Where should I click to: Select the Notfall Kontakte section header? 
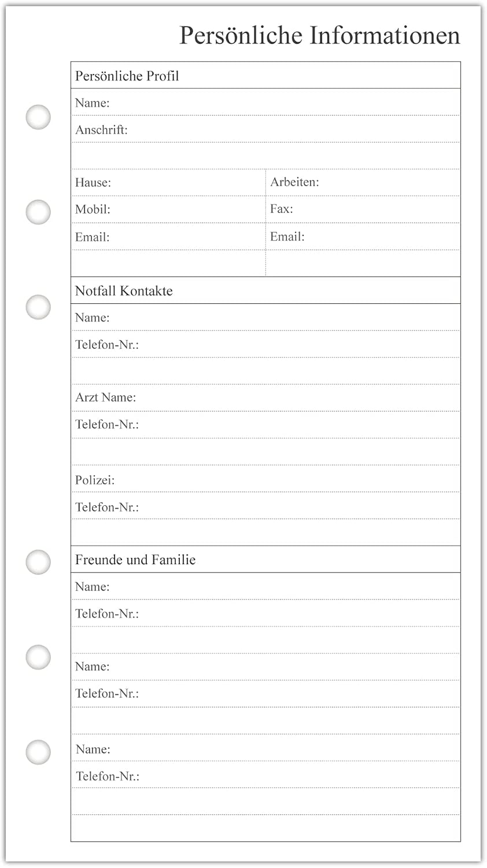coord(265,290)
